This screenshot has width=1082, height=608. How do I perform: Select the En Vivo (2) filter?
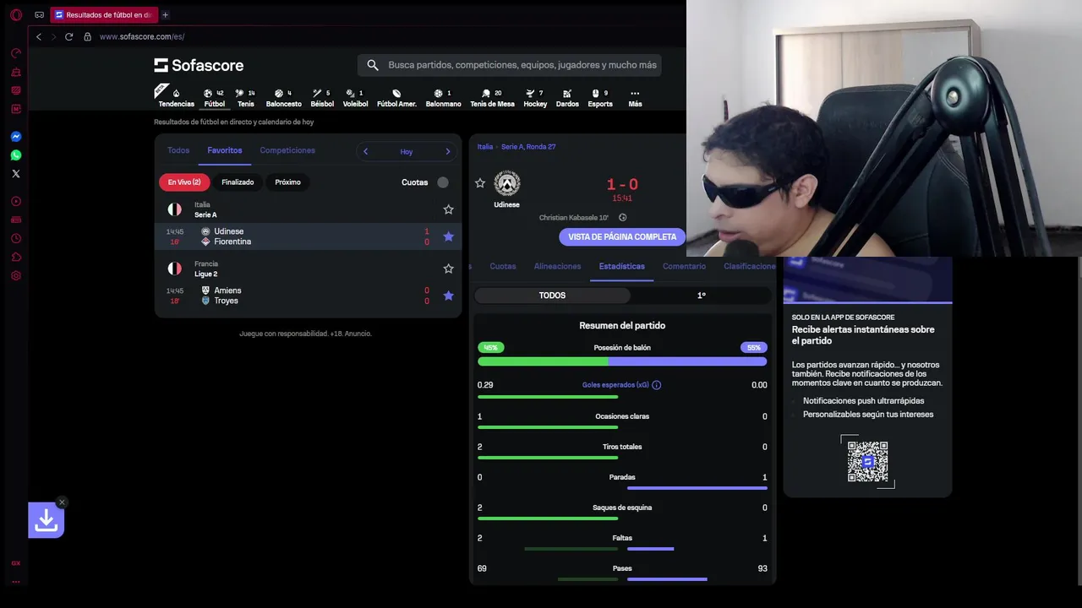coord(184,182)
